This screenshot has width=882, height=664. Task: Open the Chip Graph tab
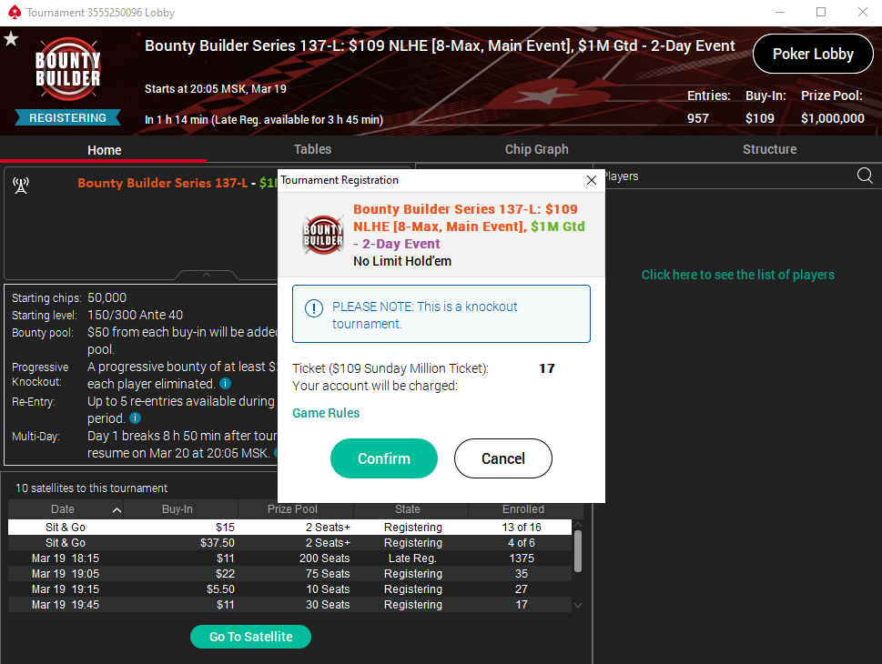tap(537, 149)
